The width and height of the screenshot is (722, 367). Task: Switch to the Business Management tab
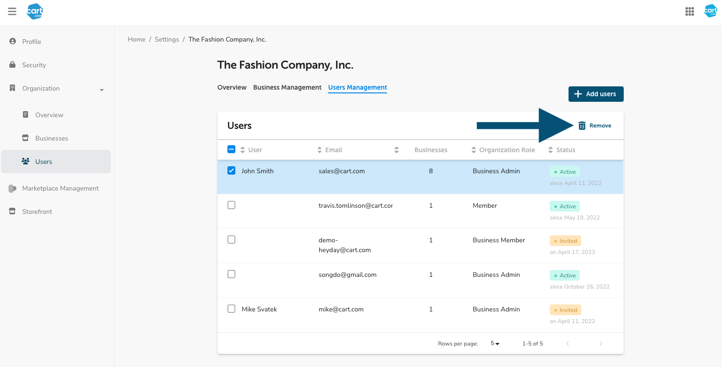tap(287, 87)
